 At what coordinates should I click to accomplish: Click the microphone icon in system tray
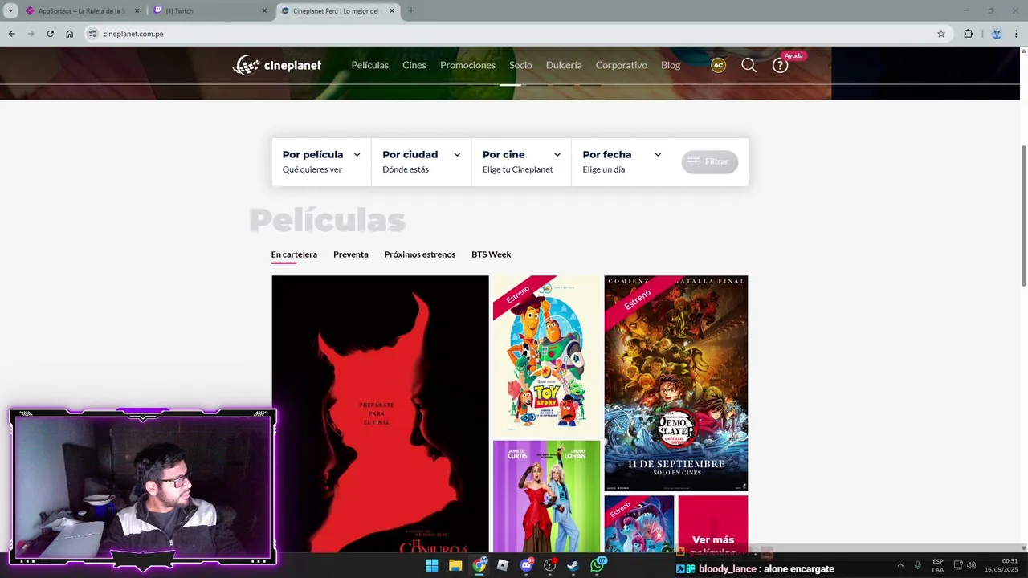[917, 565]
